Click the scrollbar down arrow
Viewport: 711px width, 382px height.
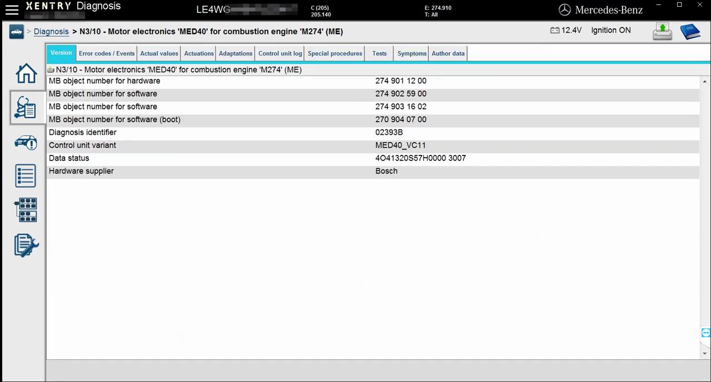(x=704, y=353)
